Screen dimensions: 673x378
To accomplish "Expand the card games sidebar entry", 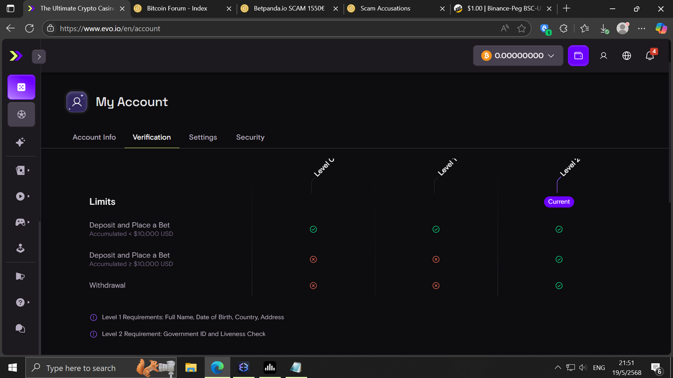I will click(x=21, y=170).
